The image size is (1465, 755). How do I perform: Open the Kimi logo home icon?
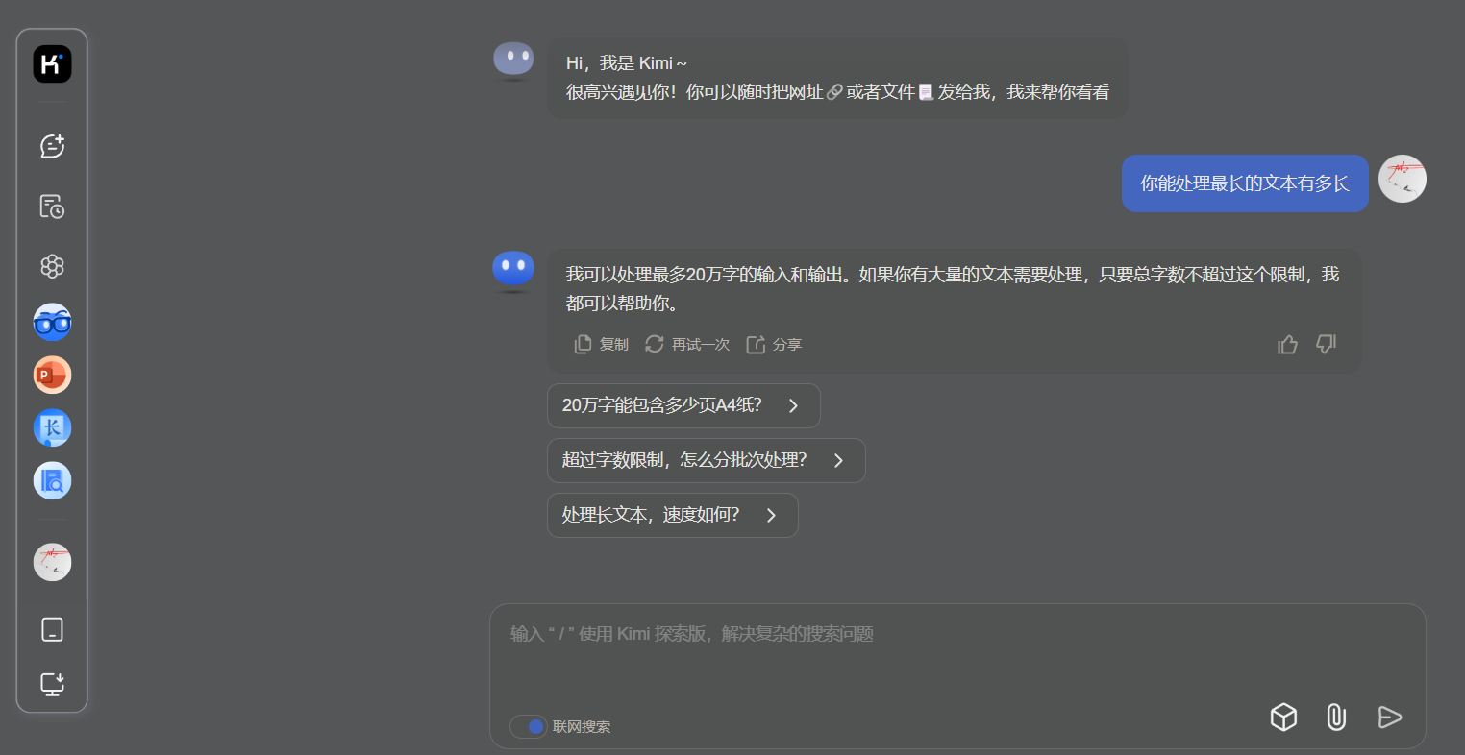[52, 64]
